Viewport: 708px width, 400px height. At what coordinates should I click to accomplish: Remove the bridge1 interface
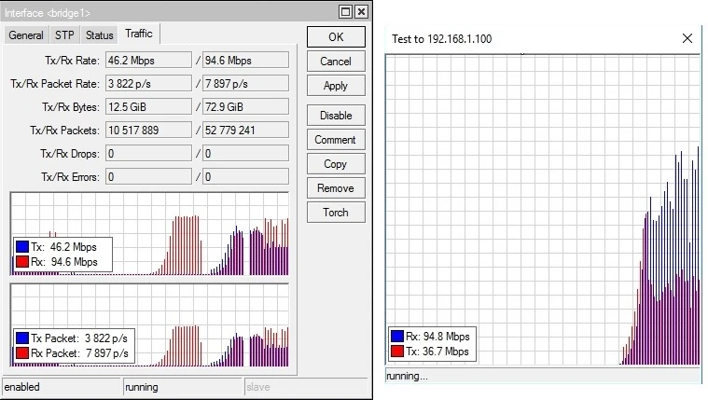335,188
